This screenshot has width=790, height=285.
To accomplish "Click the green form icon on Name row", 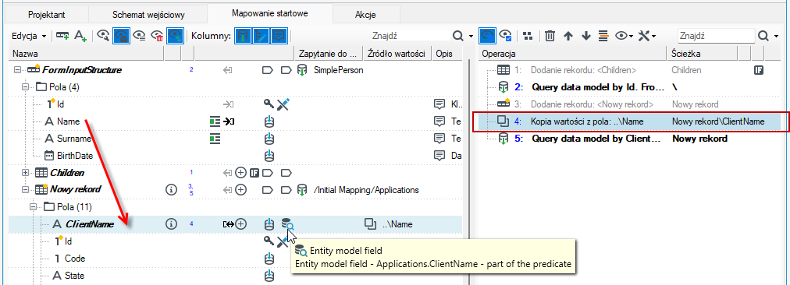I will pyautogui.click(x=215, y=121).
